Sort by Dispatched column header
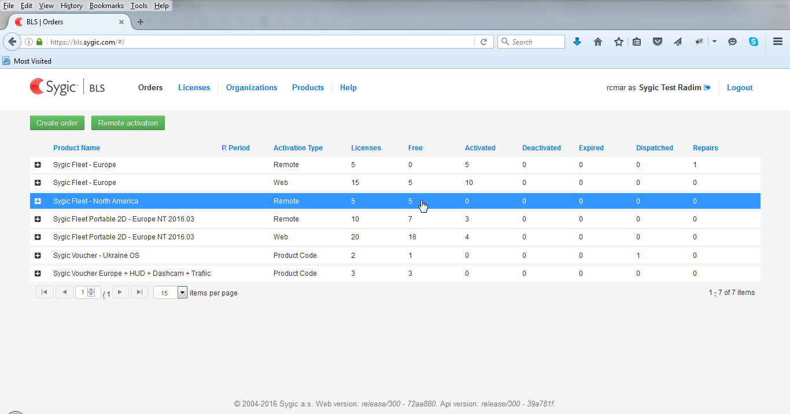Screen dimensions: 790x414 tap(655, 148)
